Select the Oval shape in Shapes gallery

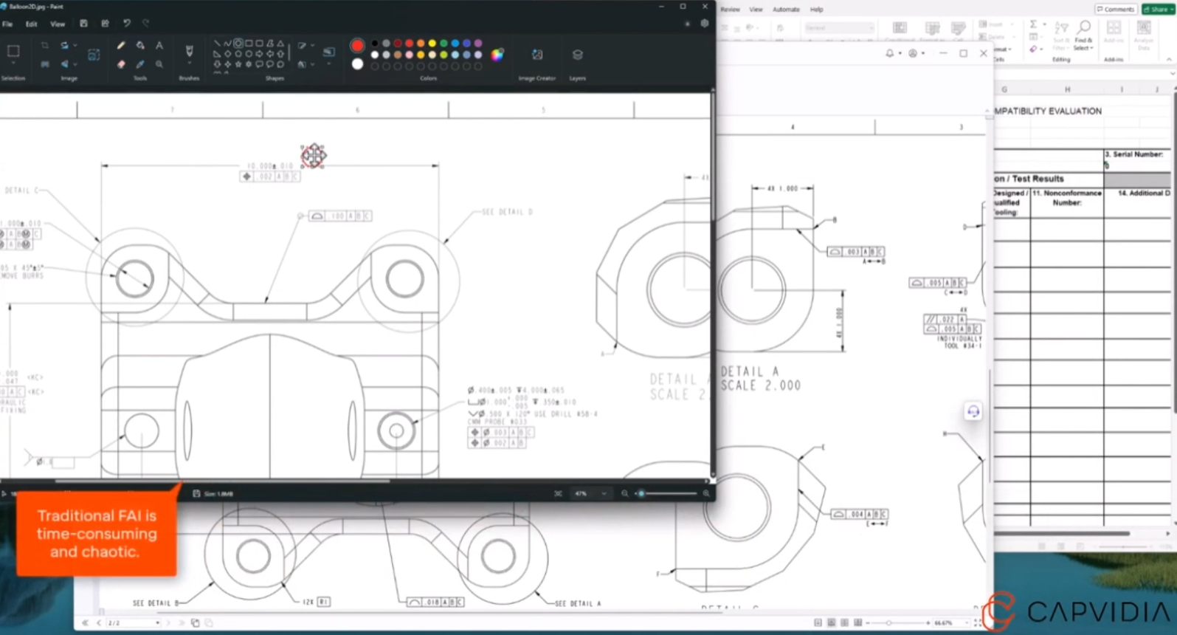tap(238, 44)
